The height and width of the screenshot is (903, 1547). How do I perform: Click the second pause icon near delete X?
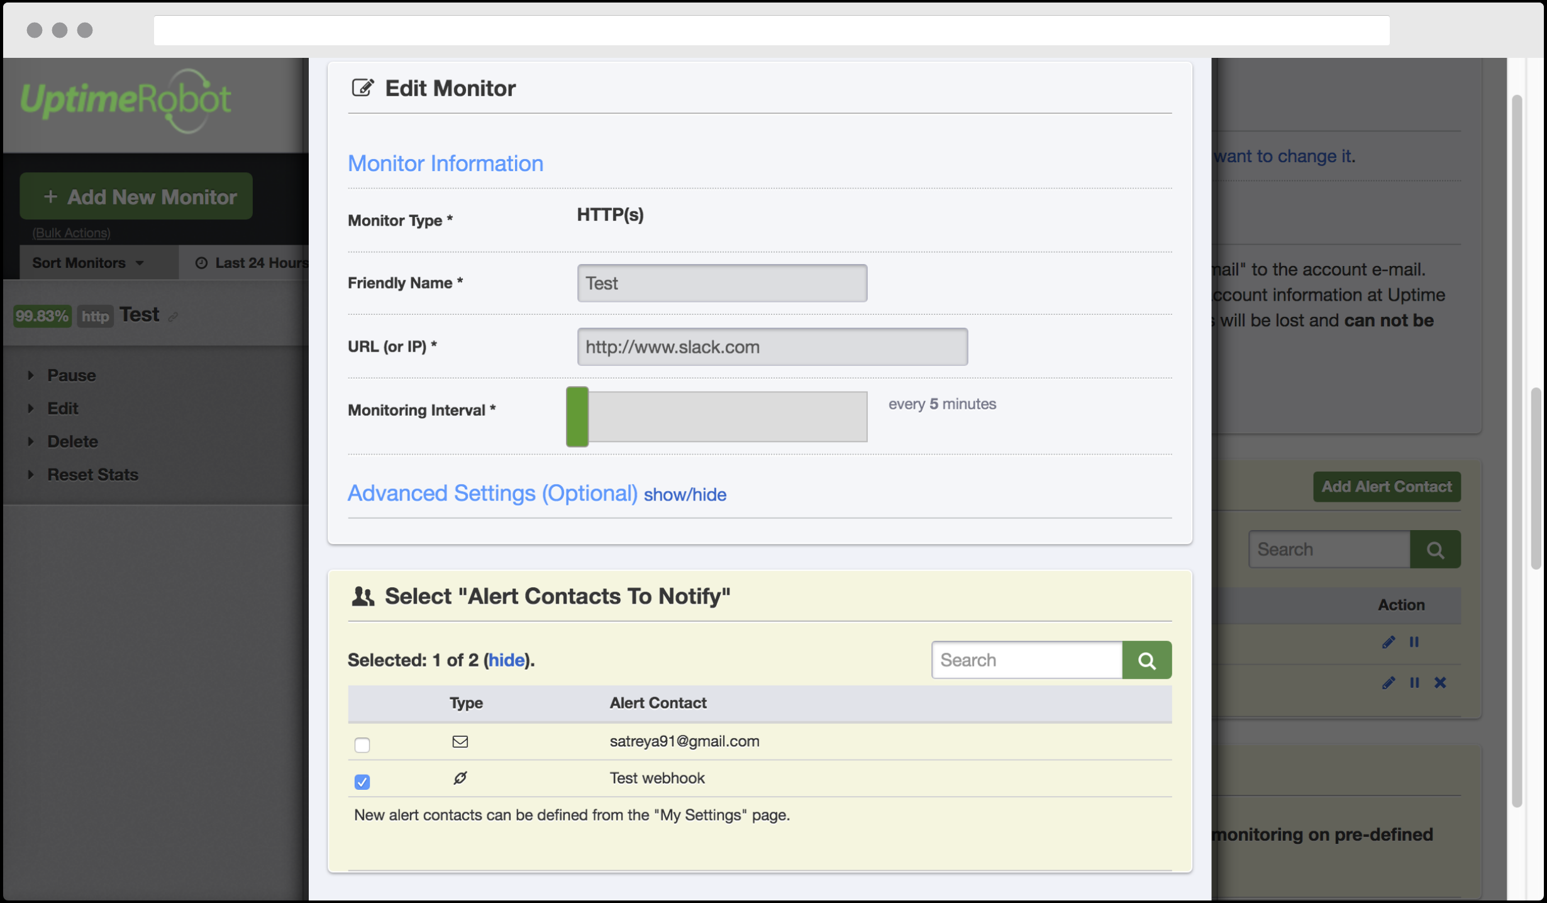click(1414, 683)
